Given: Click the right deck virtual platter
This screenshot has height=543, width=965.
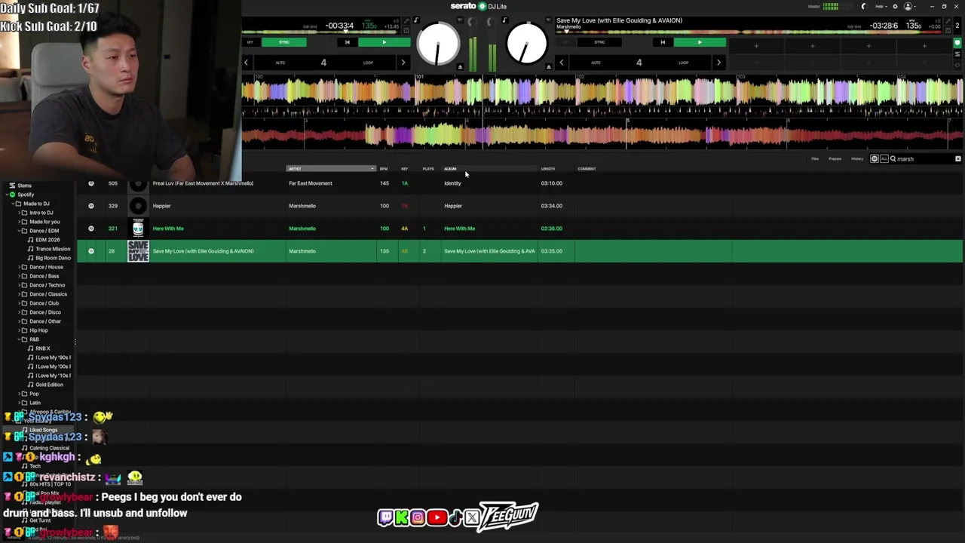Looking at the screenshot, I should [526, 44].
